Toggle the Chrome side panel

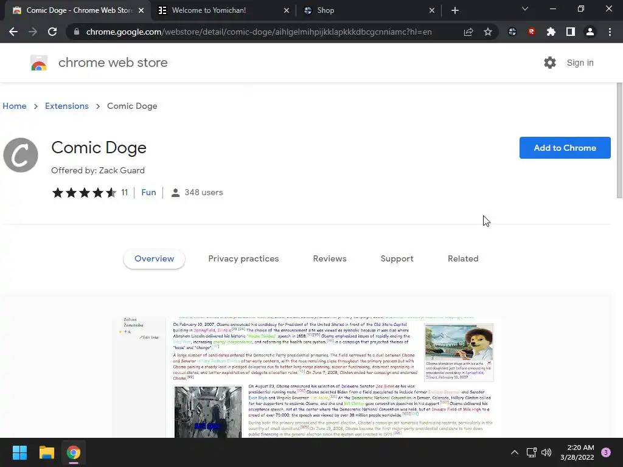[571, 32]
